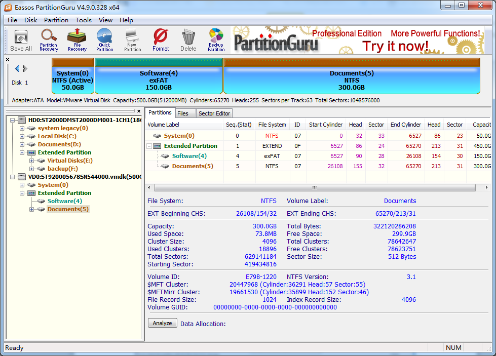This screenshot has height=356, width=496.
Task: Click the Save All toolbar icon
Action: pos(21,40)
